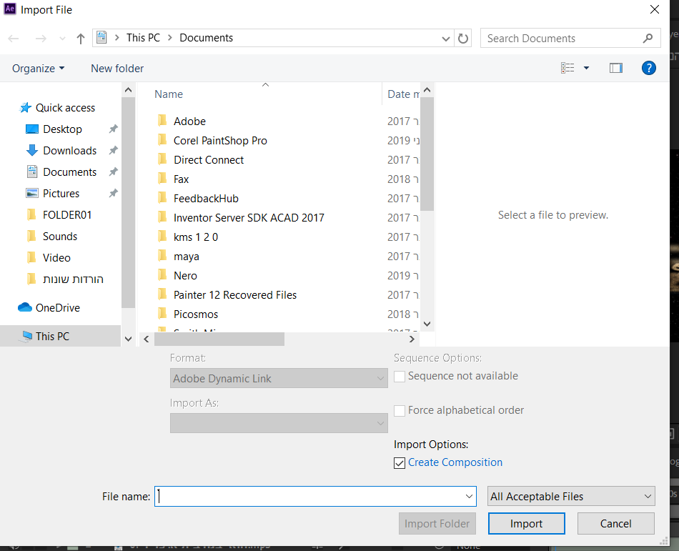Viewport: 679px width, 551px height.
Task: Select the kms 1 2 0 folder
Action: point(196,237)
